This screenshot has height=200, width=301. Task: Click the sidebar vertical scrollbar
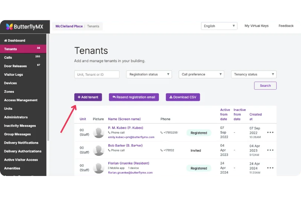click(48, 87)
